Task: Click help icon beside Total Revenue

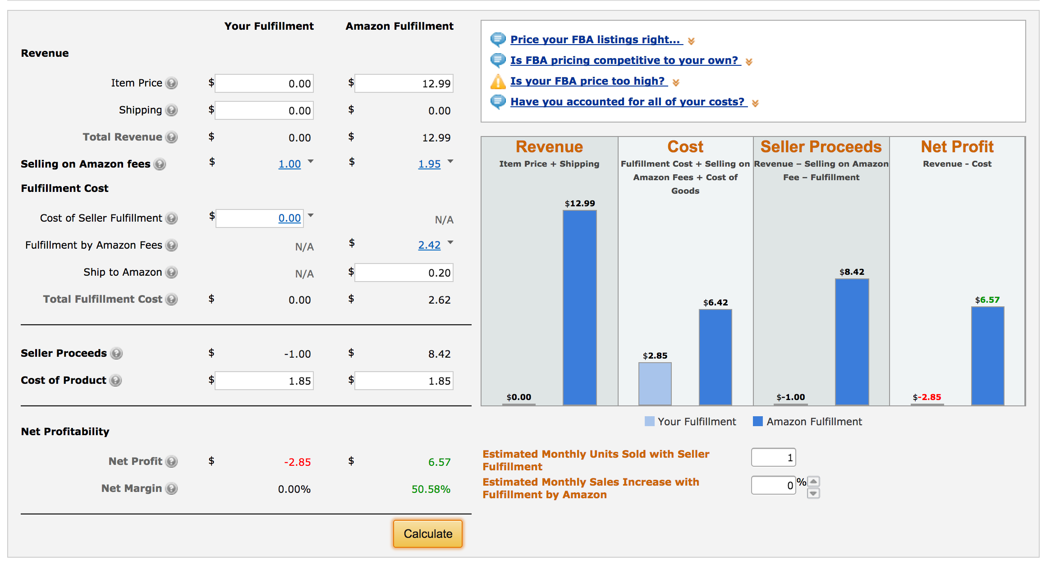Action: pyautogui.click(x=171, y=137)
